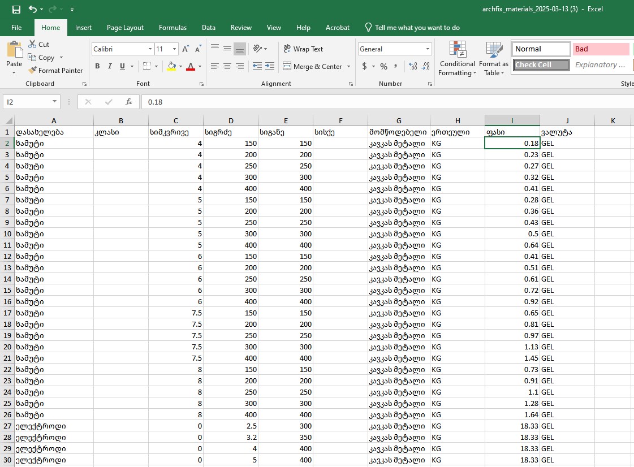The width and height of the screenshot is (634, 467).
Task: Activate the Format Painter brush
Action: (55, 70)
